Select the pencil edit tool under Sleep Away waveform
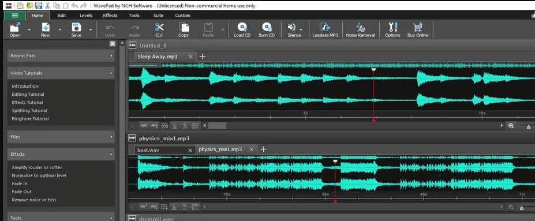Viewport: 535px width, 221px height. (133, 126)
